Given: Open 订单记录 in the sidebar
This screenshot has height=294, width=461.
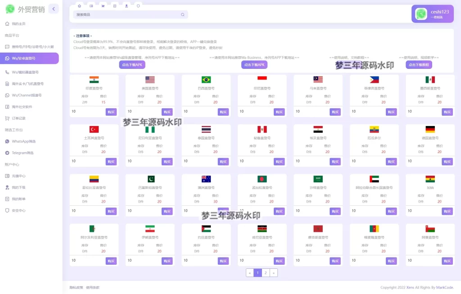Looking at the screenshot, I should coord(18,118).
